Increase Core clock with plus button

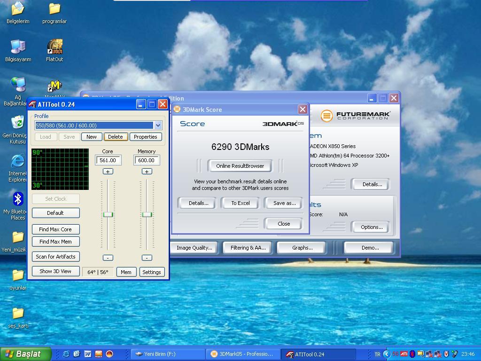pyautogui.click(x=108, y=171)
